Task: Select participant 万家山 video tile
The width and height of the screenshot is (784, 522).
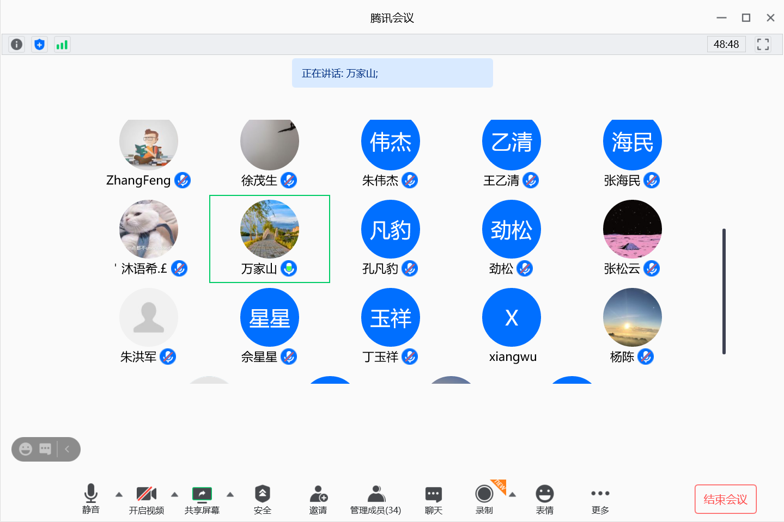Action: point(270,238)
